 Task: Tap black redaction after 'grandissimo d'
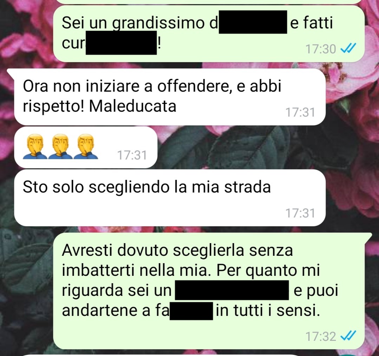point(253,22)
